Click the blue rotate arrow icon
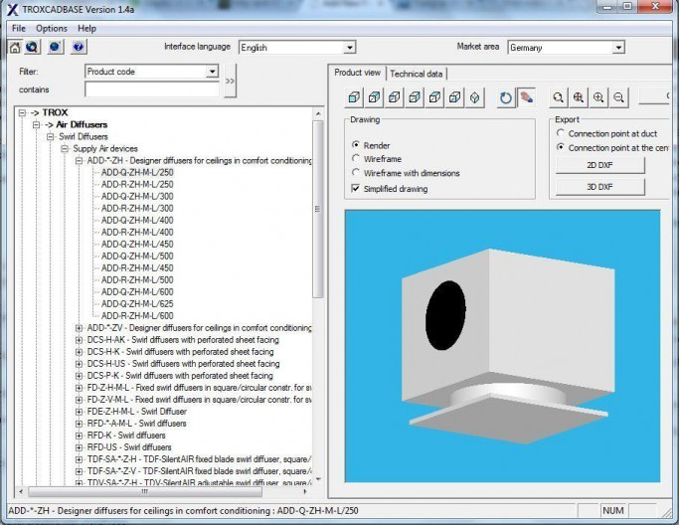Screen dimensions: 679x525 (x=505, y=97)
